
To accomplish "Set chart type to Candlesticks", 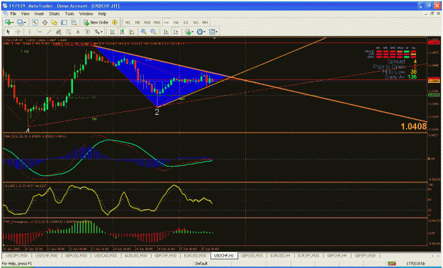I will [x=122, y=32].
